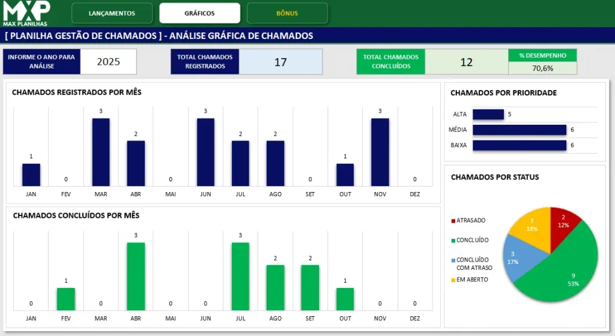The height and width of the screenshot is (336, 615).
Task: Select the MAR bar in registered calls chart
Action: coord(101,152)
